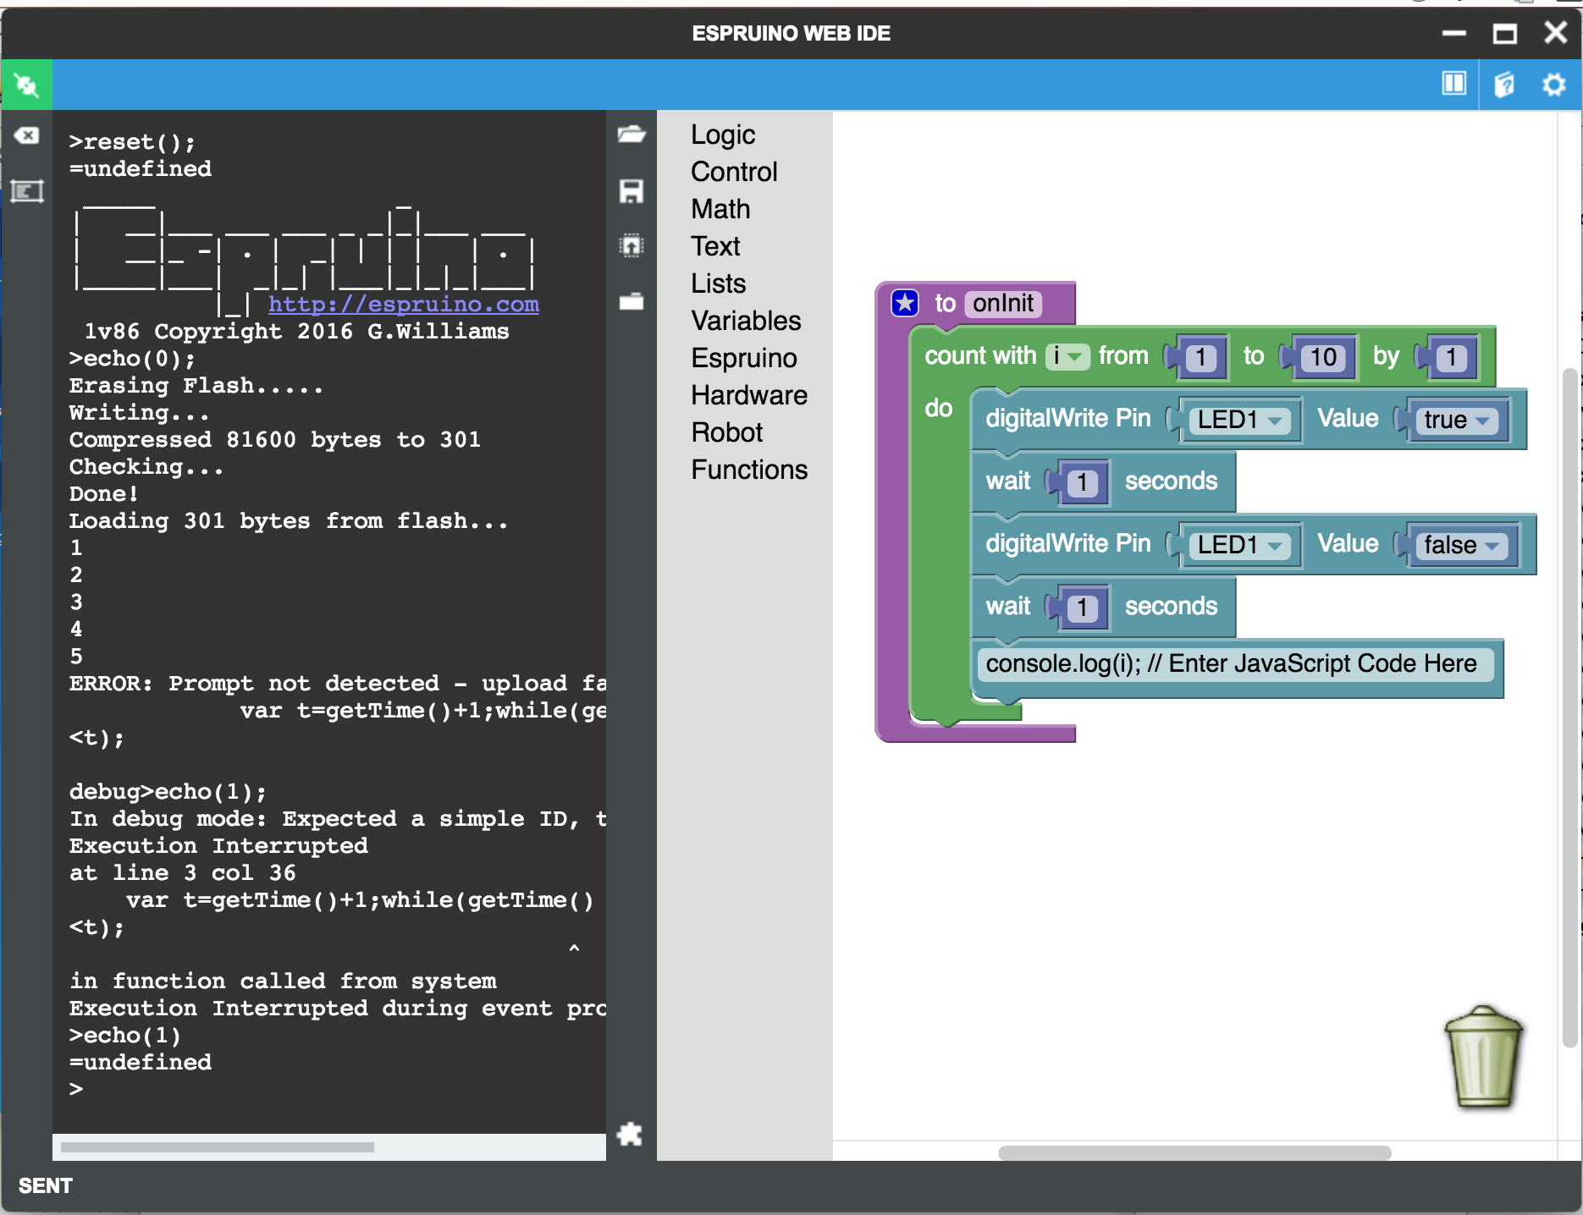Select the first 'wait' block label
The image size is (1583, 1215).
(1007, 481)
